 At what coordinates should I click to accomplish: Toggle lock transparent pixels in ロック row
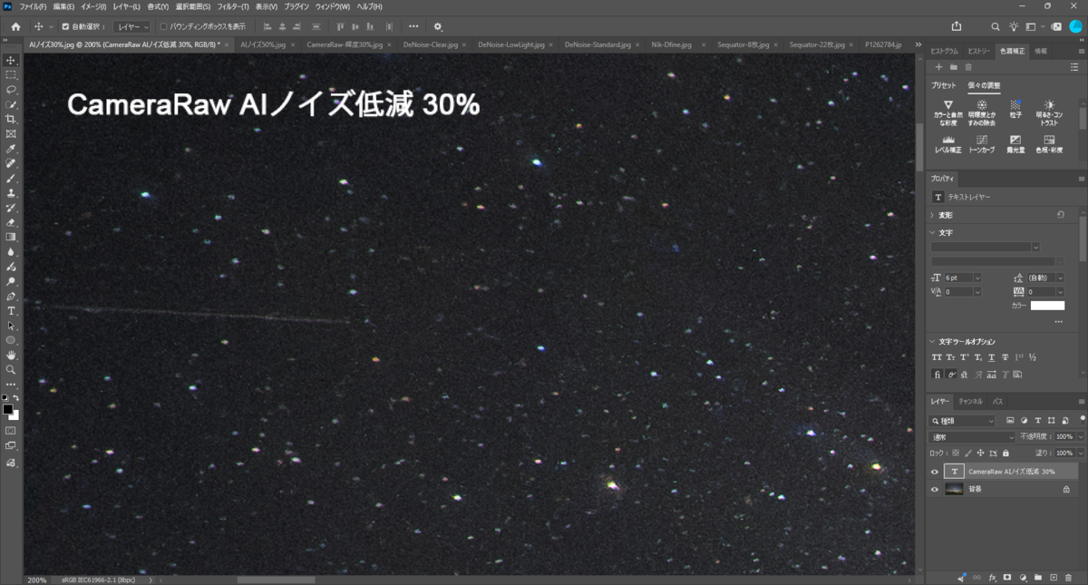955,453
